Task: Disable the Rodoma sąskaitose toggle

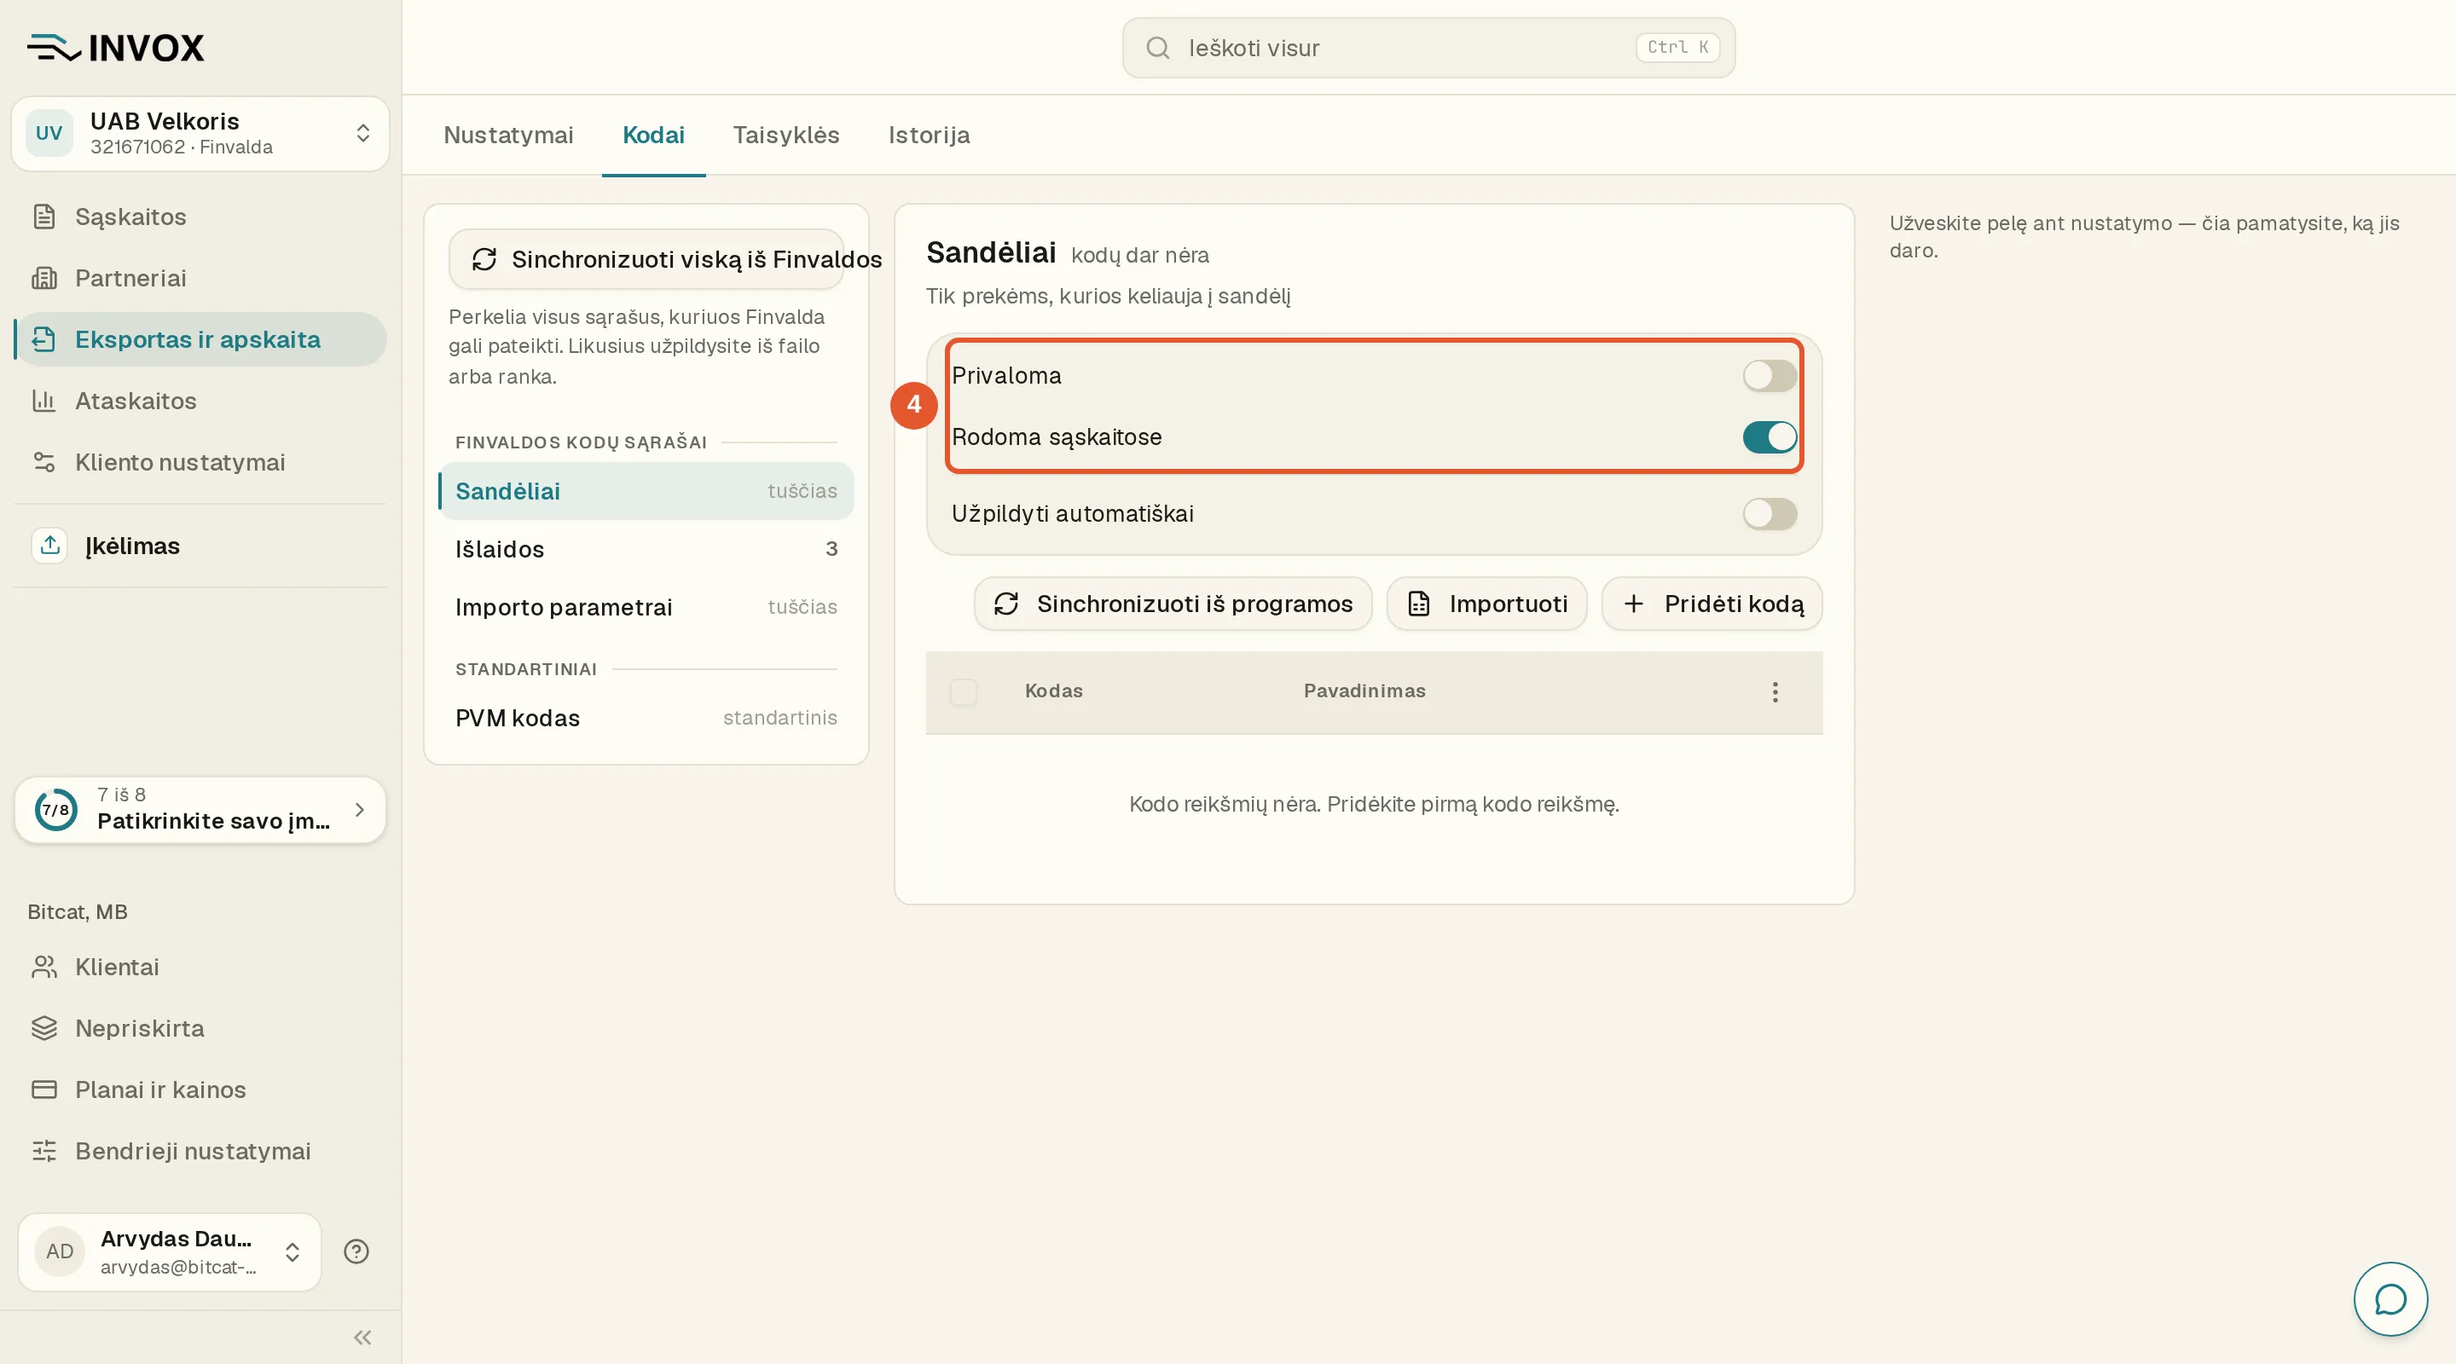Action: pos(1770,437)
